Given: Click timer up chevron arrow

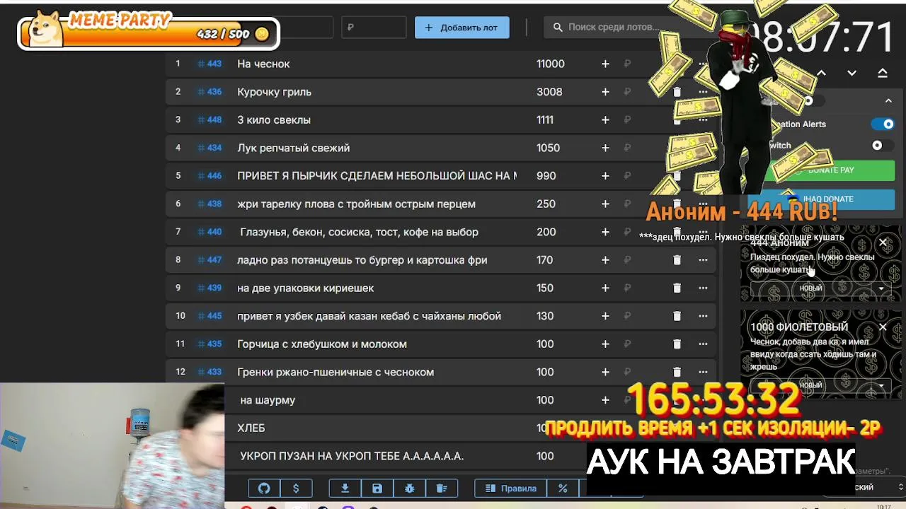Looking at the screenshot, I should tap(821, 73).
